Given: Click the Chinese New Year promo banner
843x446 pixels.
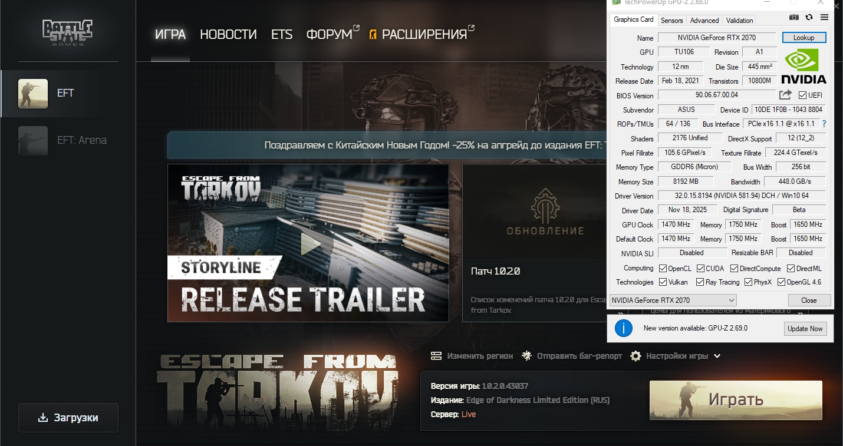Looking at the screenshot, I should (387, 145).
